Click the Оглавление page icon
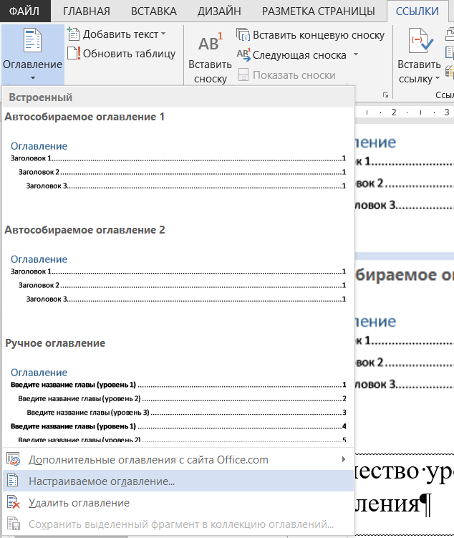This screenshot has height=538, width=454. 32,41
